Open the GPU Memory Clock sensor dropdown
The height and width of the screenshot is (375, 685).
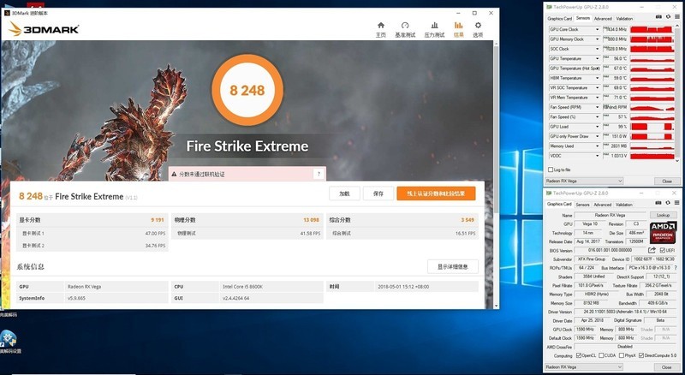[x=597, y=39]
